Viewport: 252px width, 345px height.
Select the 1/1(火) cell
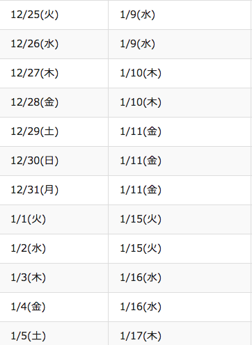[x=54, y=219]
